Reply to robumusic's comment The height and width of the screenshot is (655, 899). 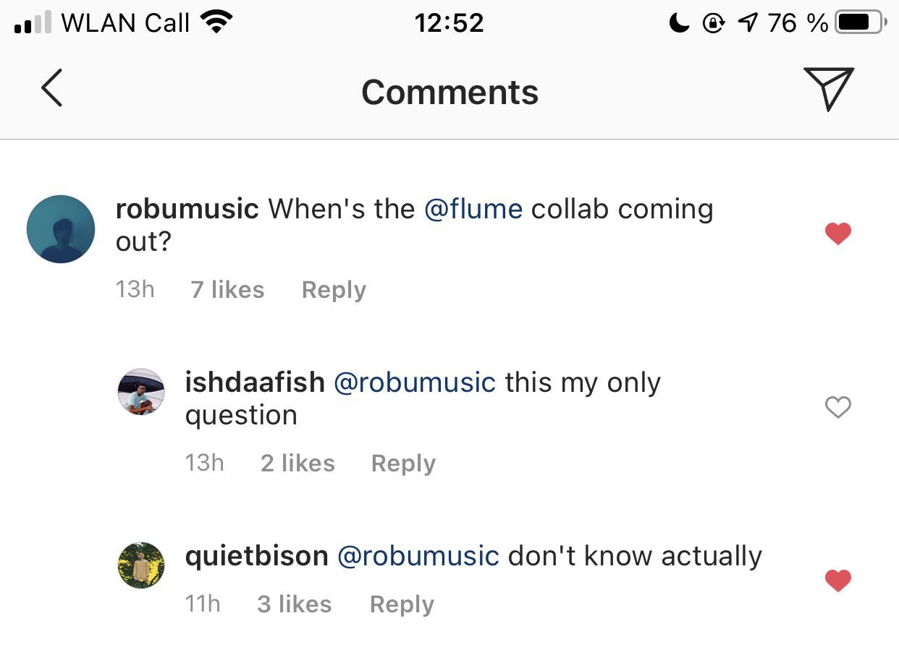point(333,289)
